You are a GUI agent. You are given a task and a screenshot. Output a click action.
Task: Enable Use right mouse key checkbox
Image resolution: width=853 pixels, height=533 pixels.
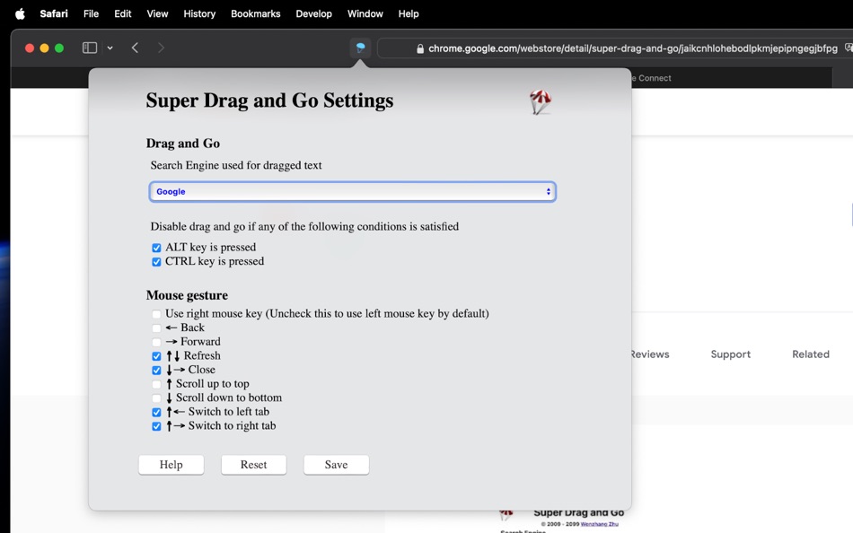click(156, 314)
